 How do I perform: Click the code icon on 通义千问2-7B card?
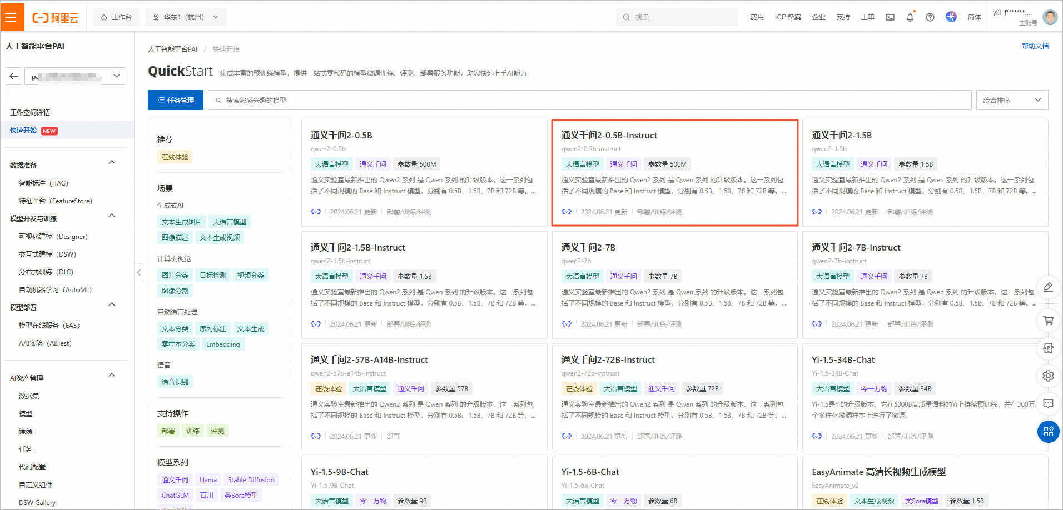point(567,324)
